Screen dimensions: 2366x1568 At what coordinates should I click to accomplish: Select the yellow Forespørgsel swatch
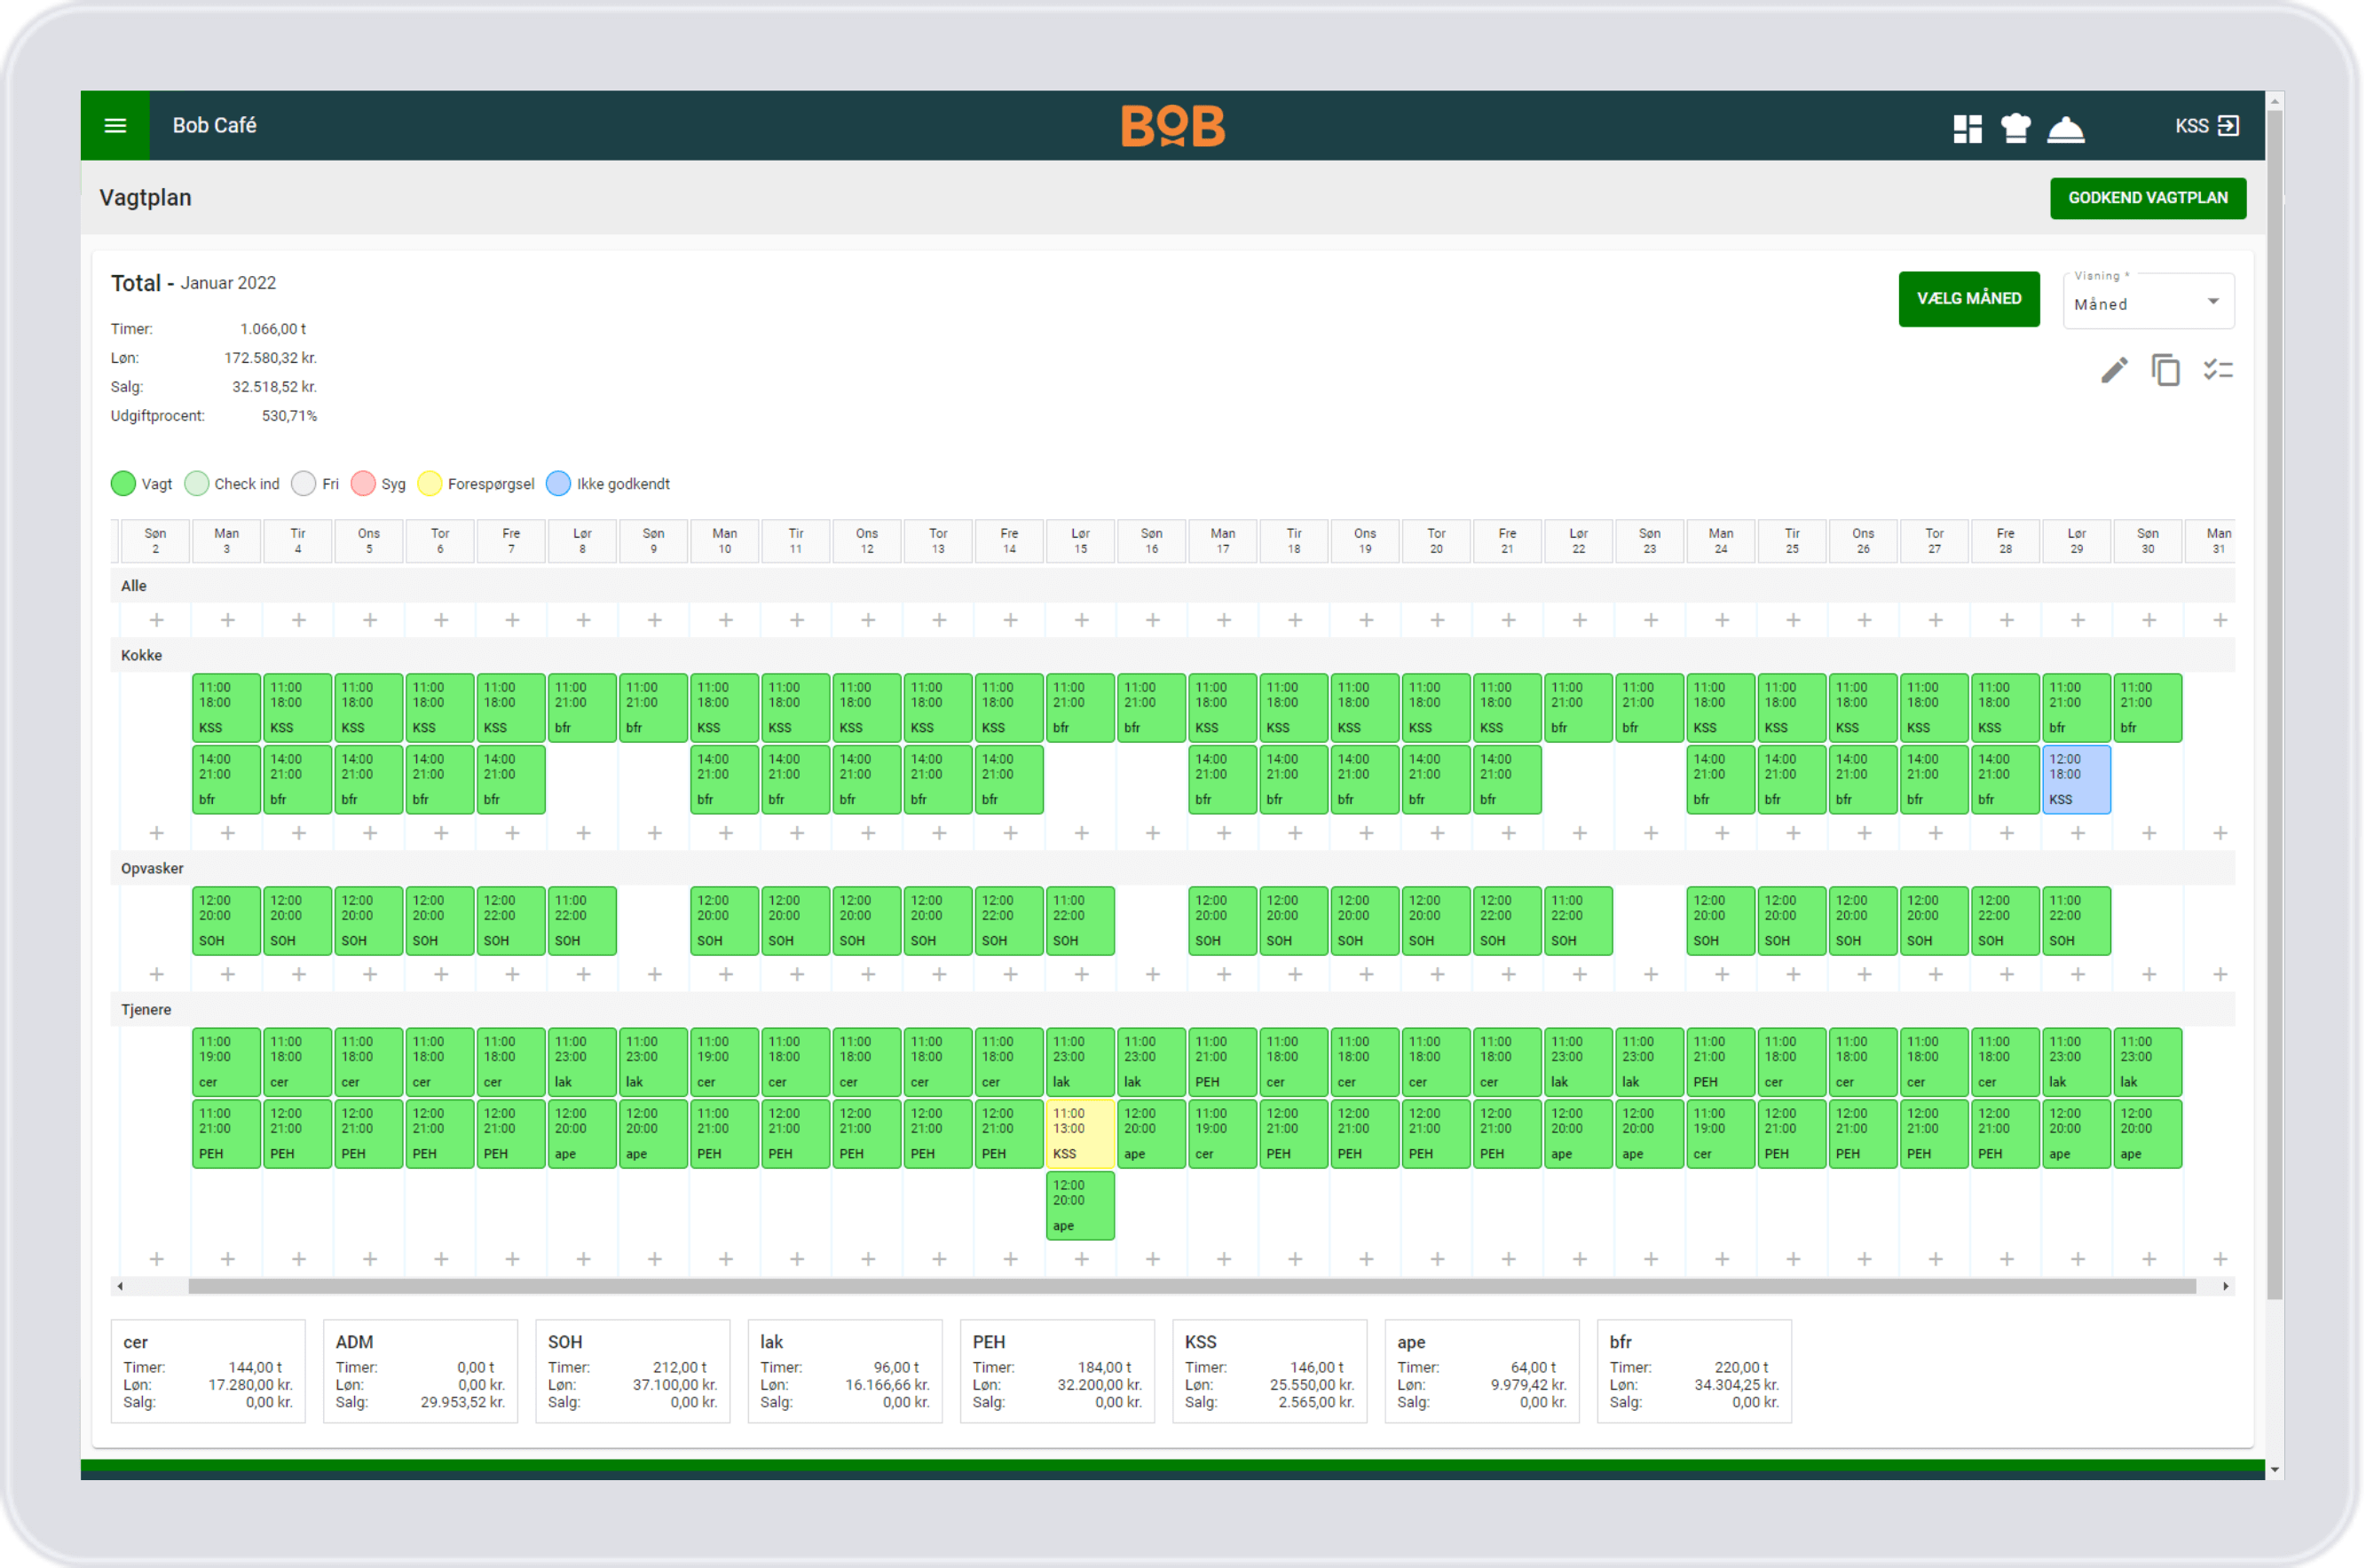pos(429,484)
